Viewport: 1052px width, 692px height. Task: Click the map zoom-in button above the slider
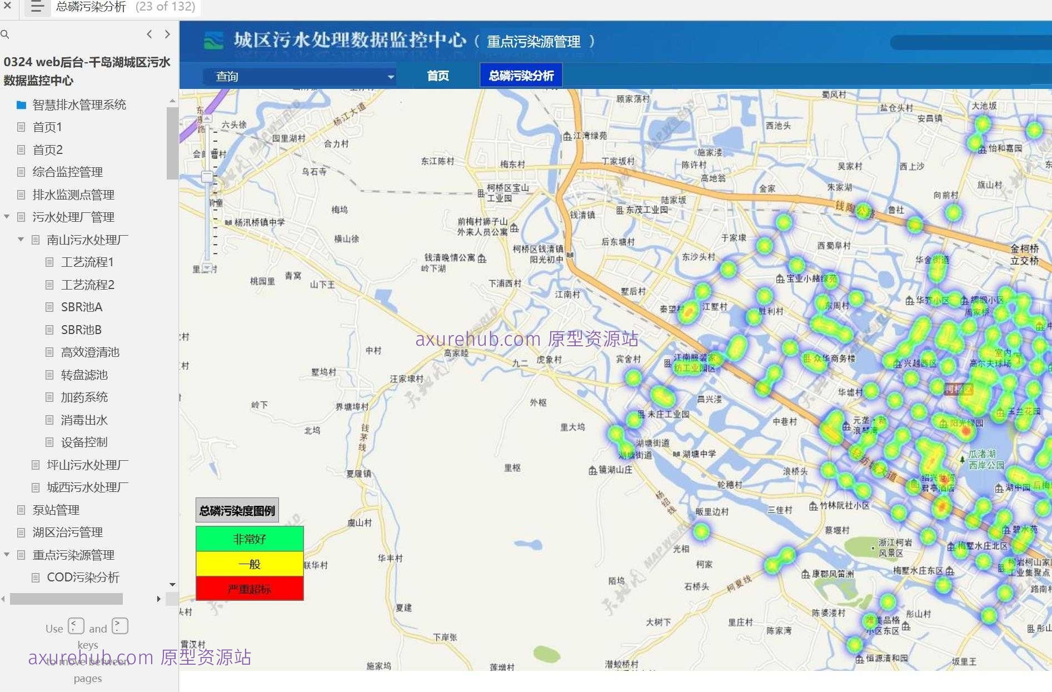(x=207, y=118)
